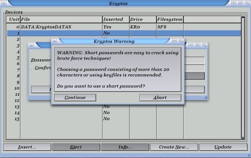This screenshot has height=158, width=251.
Task: Click the Password input field
Action: [195, 60]
